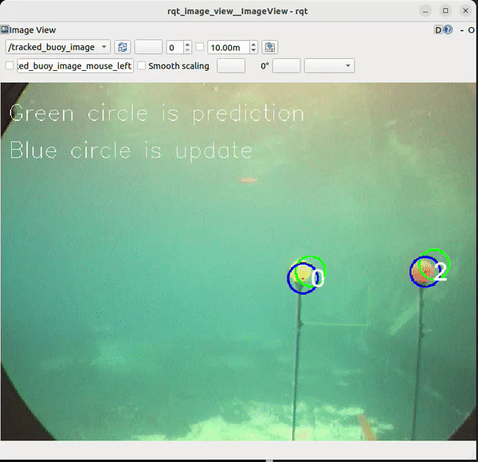Click the buoy_image_mouse_left topic field

tap(75, 66)
